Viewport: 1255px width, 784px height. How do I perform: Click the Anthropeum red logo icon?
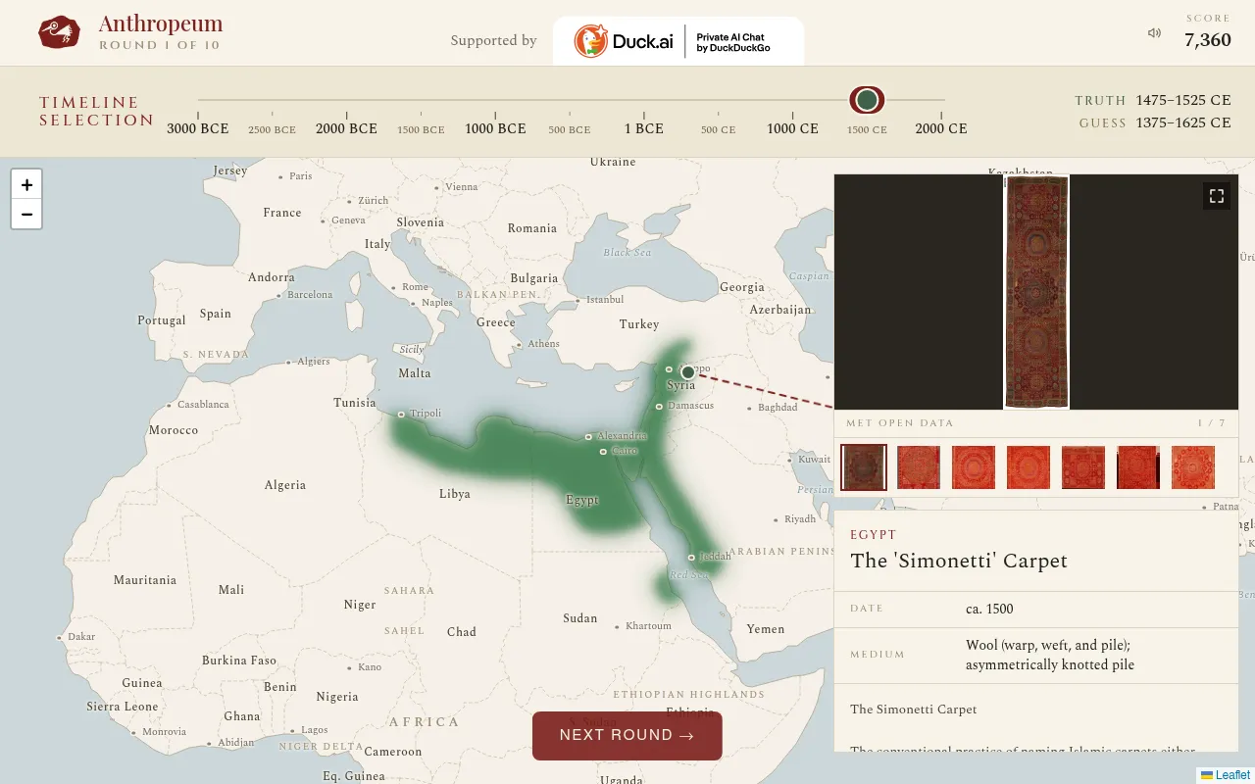pos(59,32)
